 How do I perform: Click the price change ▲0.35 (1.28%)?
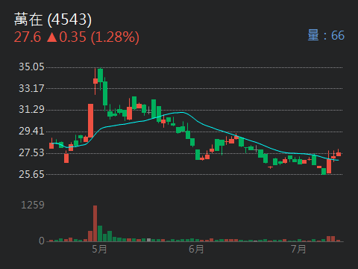point(93,37)
